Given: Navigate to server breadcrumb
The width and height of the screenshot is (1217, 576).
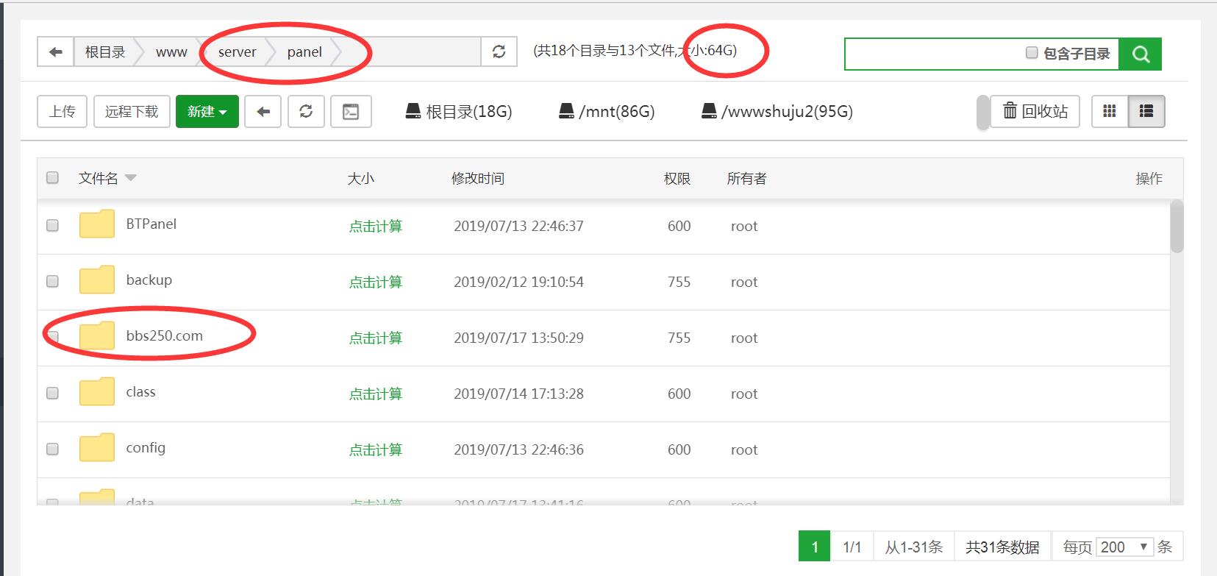Looking at the screenshot, I should click(x=237, y=52).
